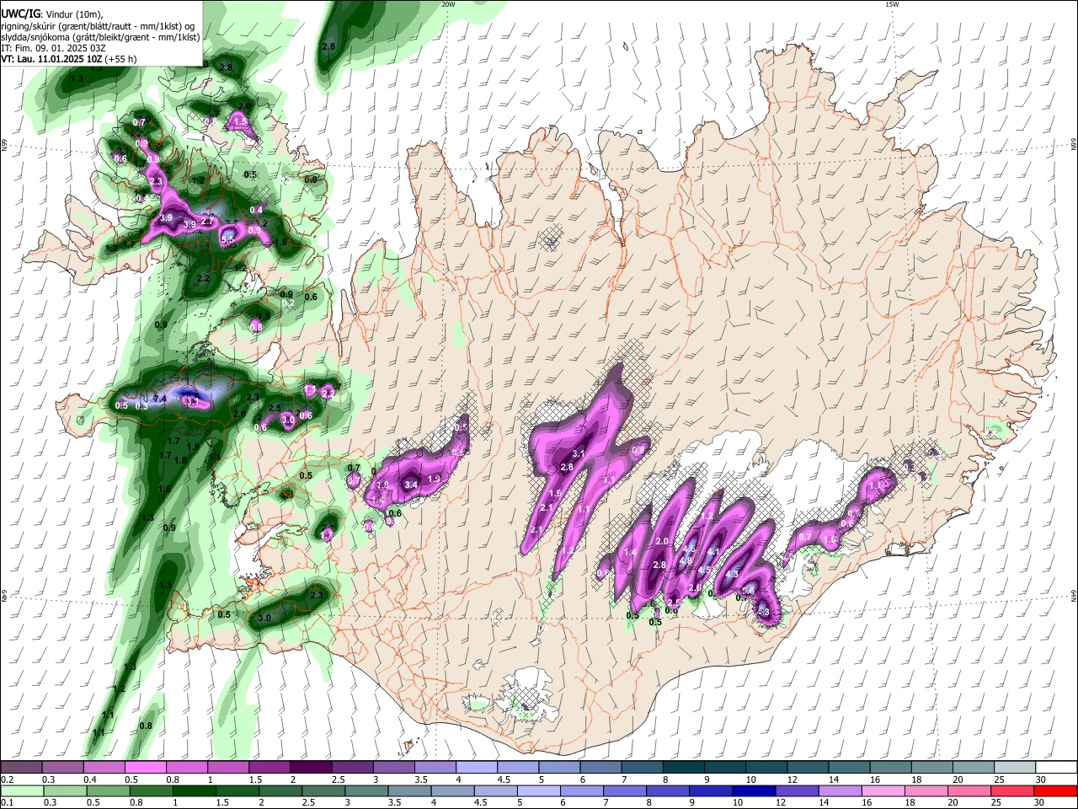The image size is (1078, 809).
Task: Click the initial time 'IT: Fim. 09. 01. 2025 03Z'
Action: (x=53, y=48)
